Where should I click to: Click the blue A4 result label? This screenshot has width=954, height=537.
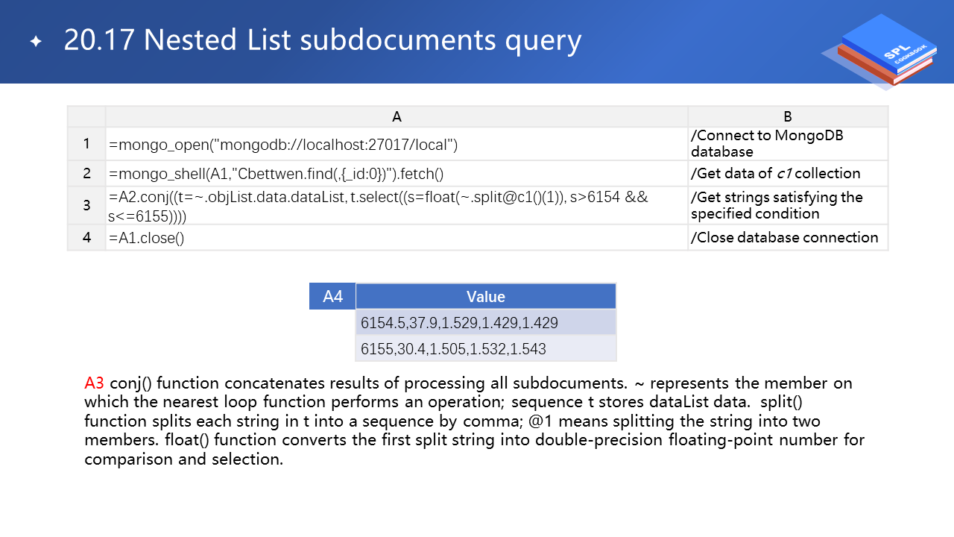(x=332, y=296)
